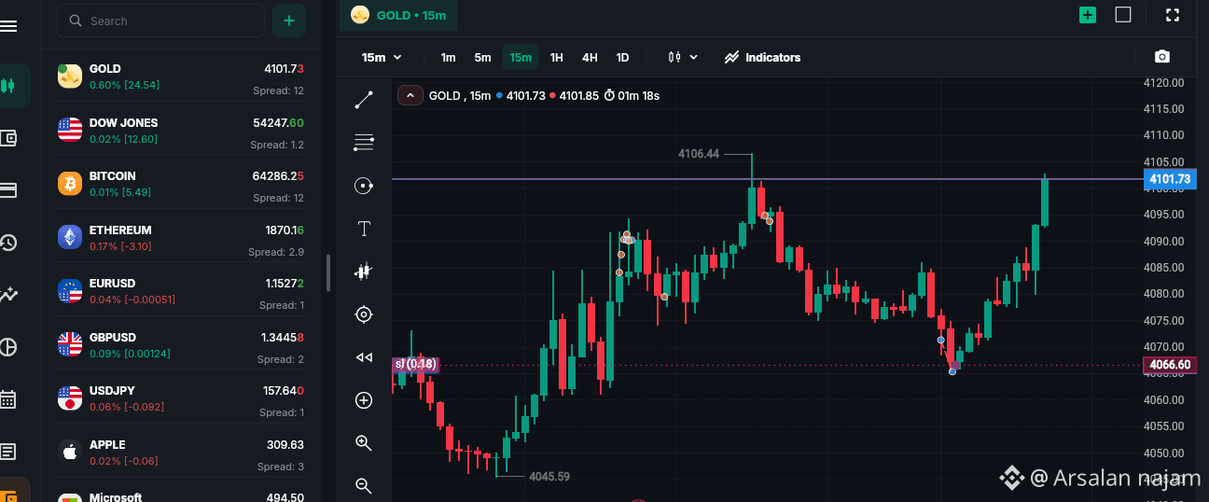Image resolution: width=1209 pixels, height=502 pixels.
Task: Select the crosshair target tool
Action: (x=364, y=314)
